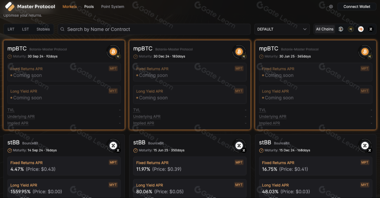The height and width of the screenshot is (198, 380).
Task: Click maturity clock icon on stBB 76days card
Action: [10, 151]
